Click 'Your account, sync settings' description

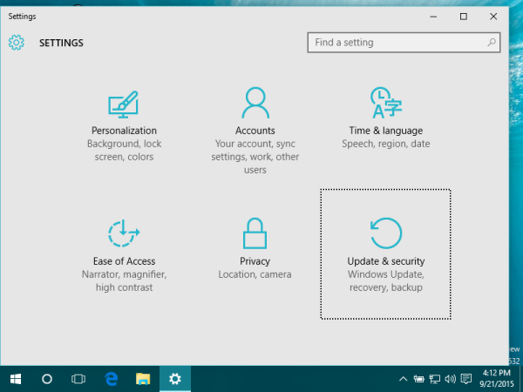tap(255, 157)
